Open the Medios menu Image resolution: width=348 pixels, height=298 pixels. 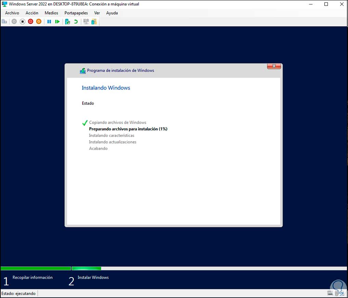pyautogui.click(x=51, y=13)
